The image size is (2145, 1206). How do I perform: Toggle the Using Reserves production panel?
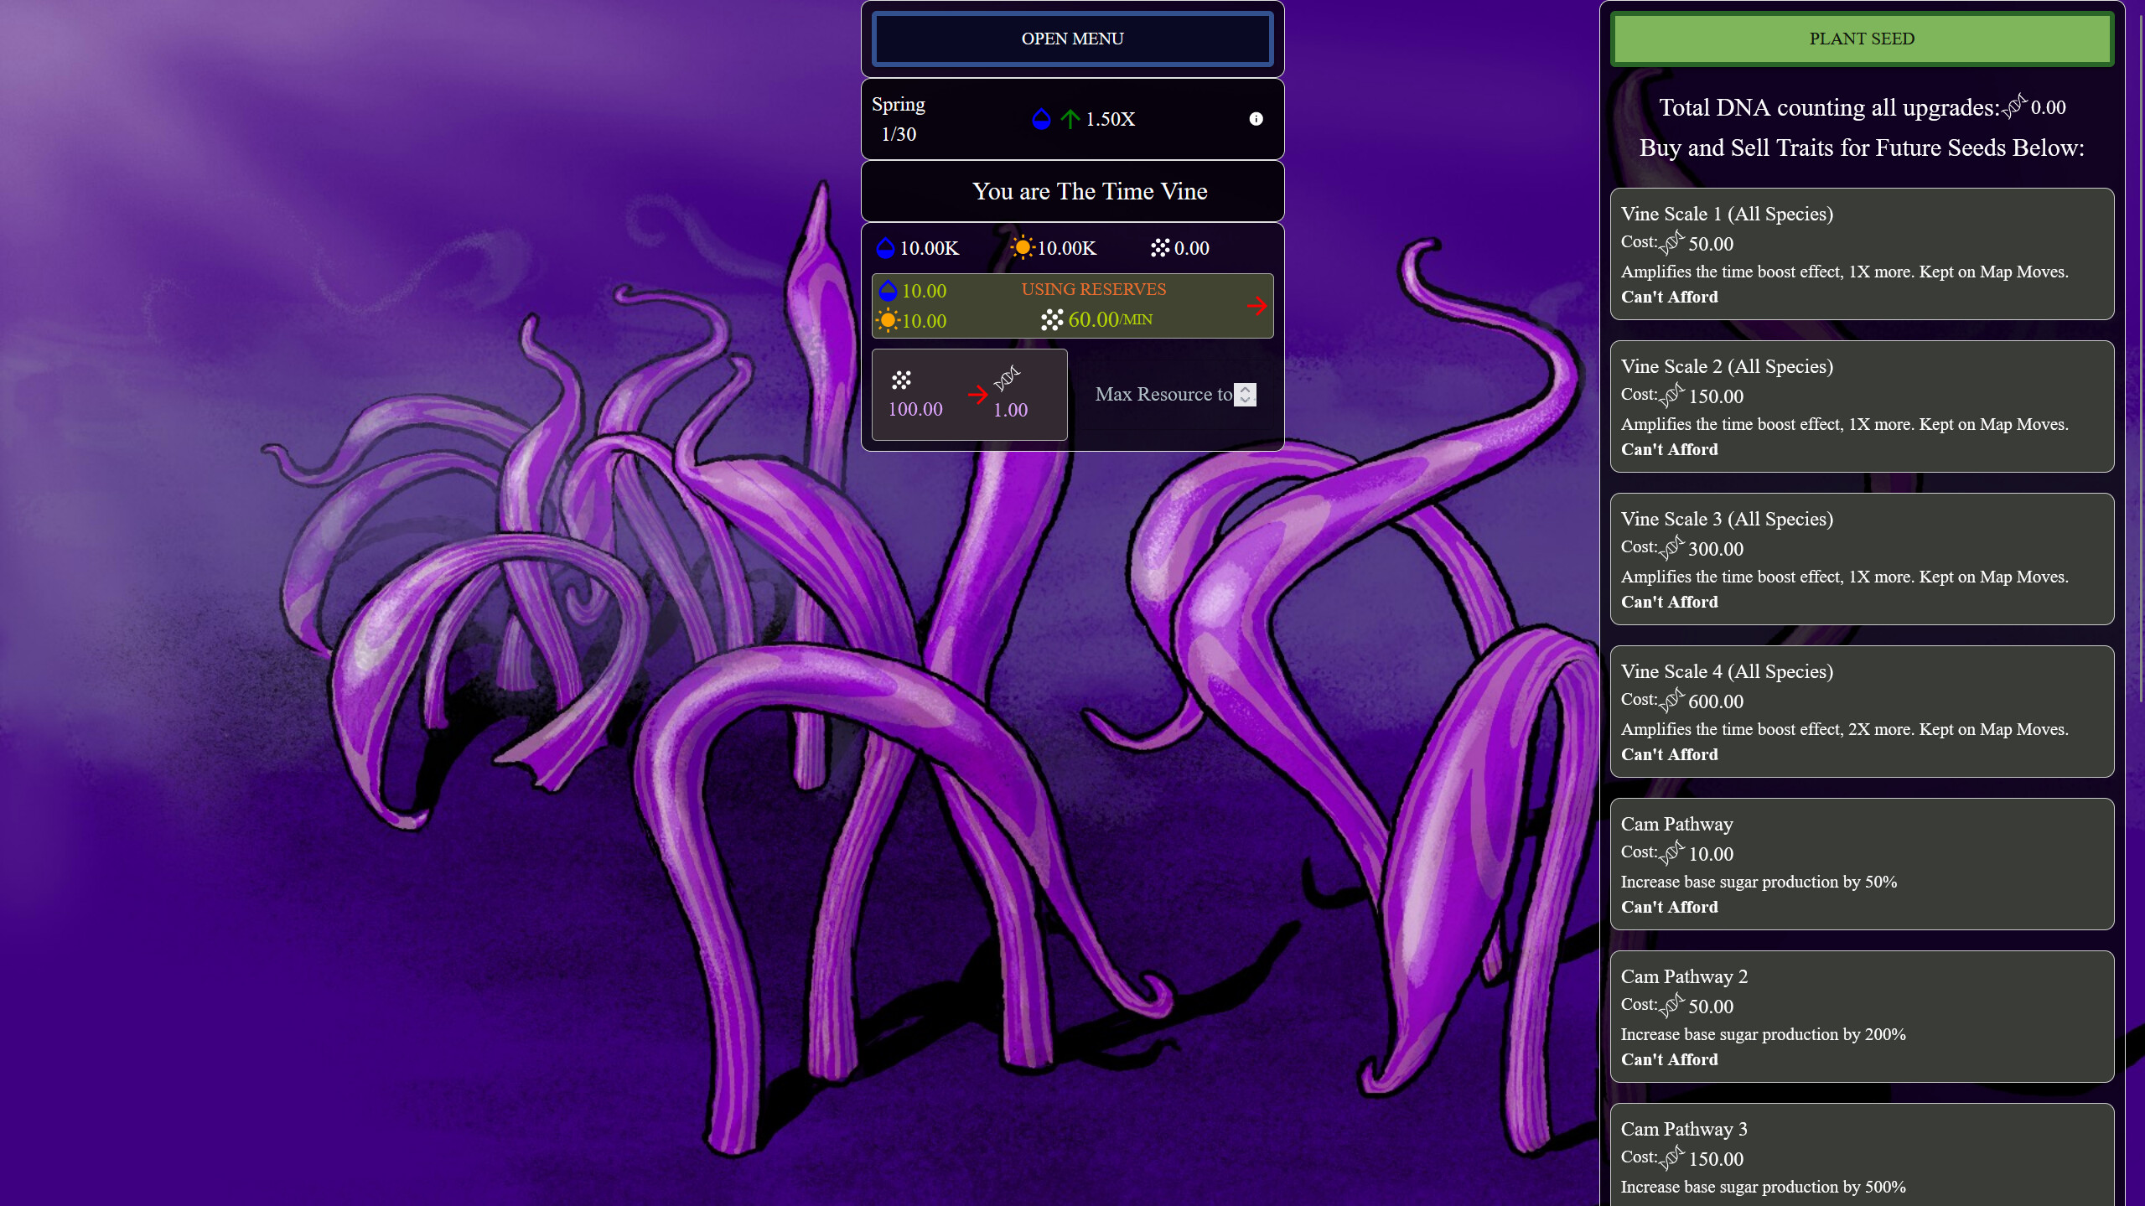(1073, 305)
